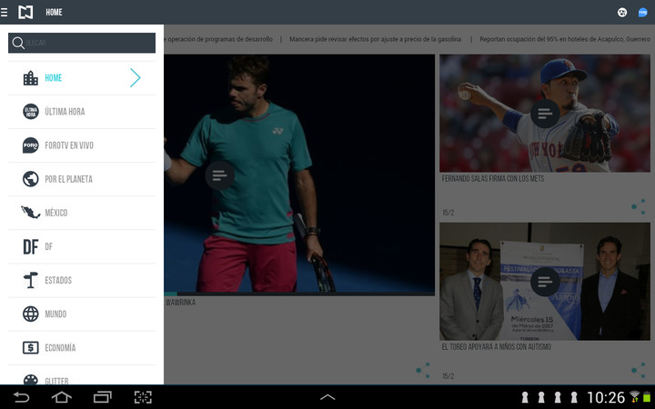Click the hamburger menu icon

5,13
